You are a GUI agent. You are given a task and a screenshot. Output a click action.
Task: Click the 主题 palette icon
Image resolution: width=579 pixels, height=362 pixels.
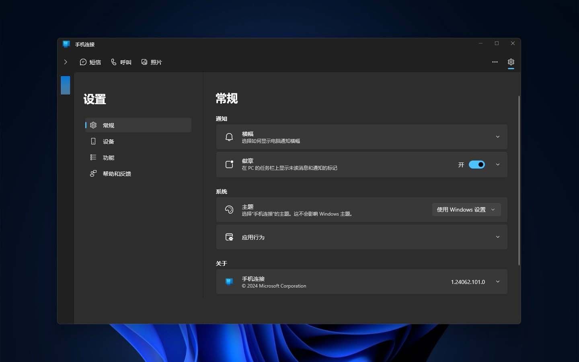229,210
